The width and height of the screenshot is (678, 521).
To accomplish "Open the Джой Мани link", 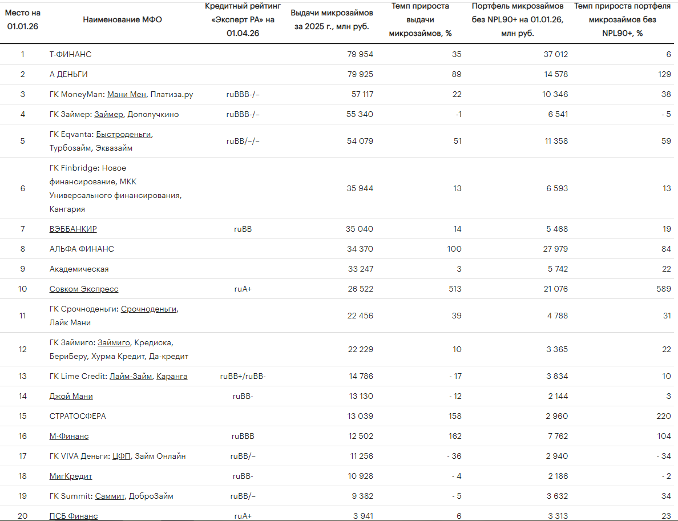I will point(71,397).
